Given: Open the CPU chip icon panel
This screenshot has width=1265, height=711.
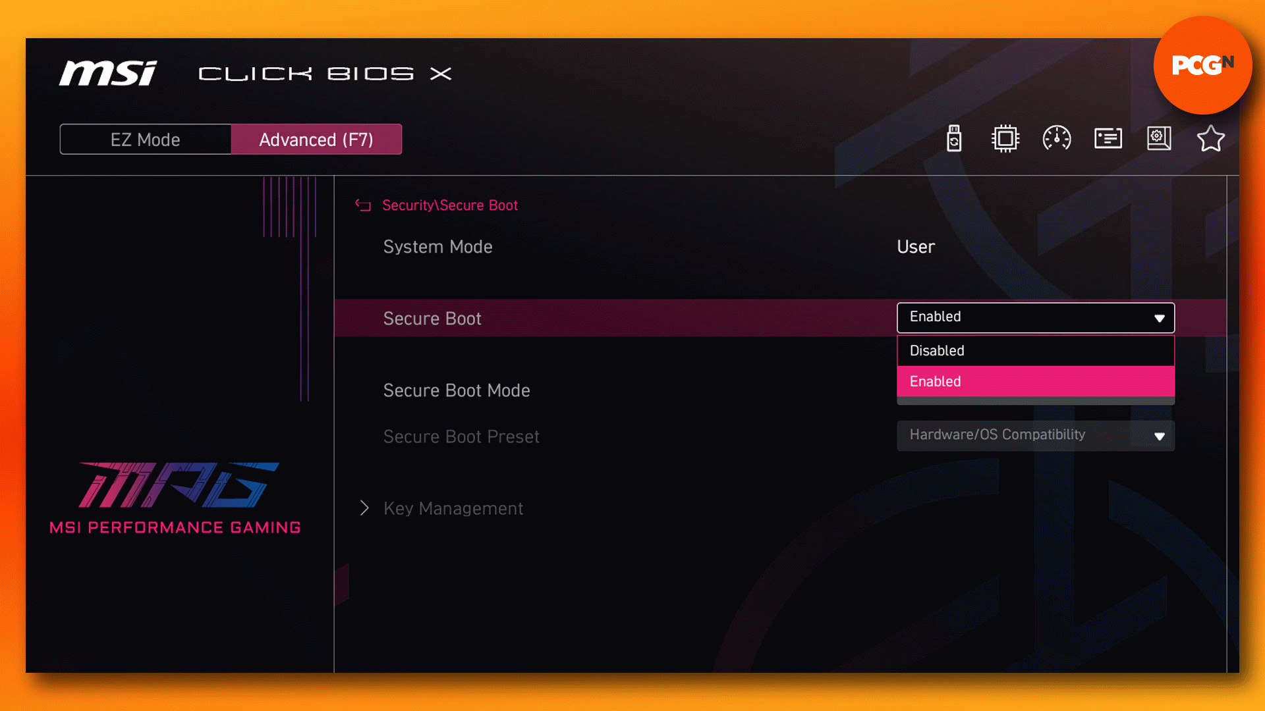Looking at the screenshot, I should click(x=1005, y=139).
